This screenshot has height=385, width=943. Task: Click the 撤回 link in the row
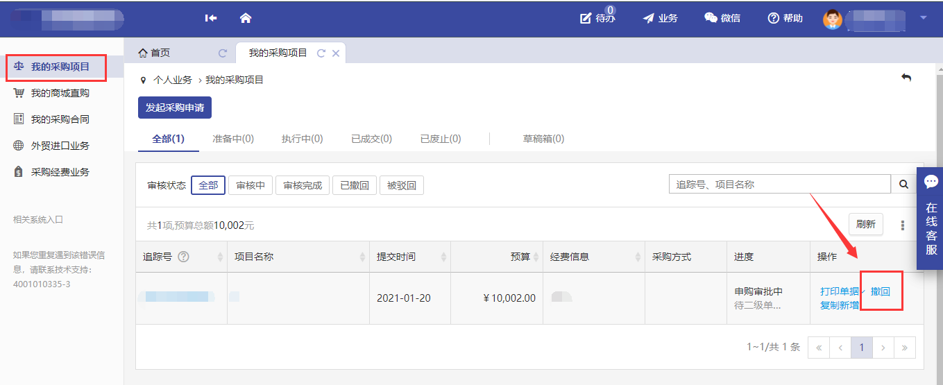point(881,291)
